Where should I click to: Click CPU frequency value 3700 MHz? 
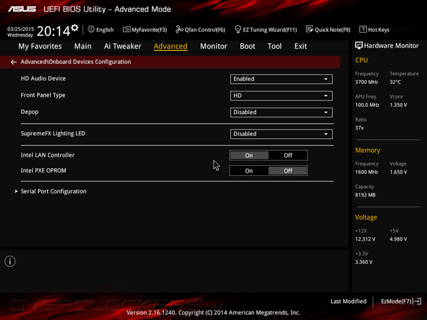click(366, 82)
